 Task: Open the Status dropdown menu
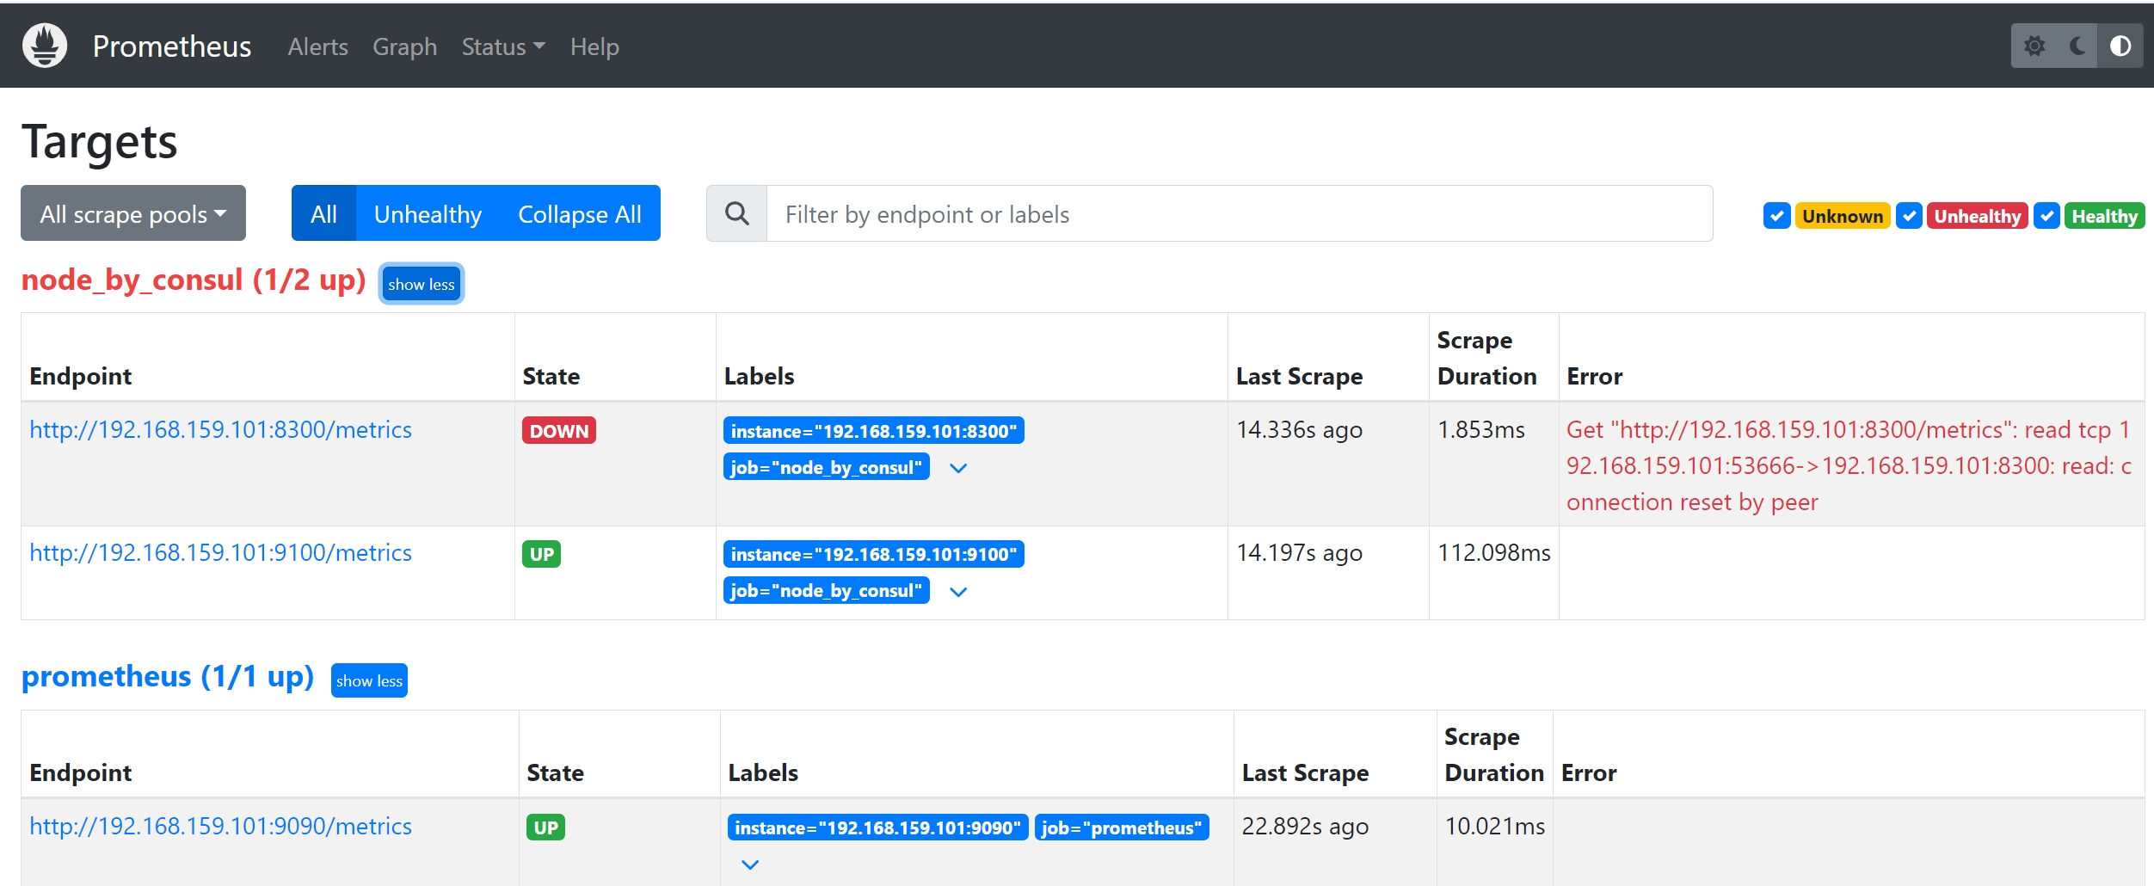[x=503, y=46]
